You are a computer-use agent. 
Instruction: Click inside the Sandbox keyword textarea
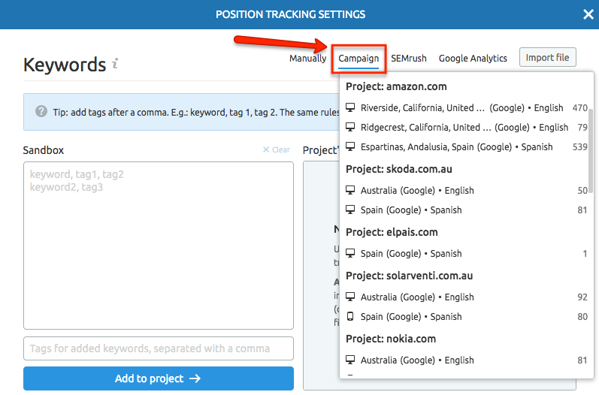click(159, 246)
